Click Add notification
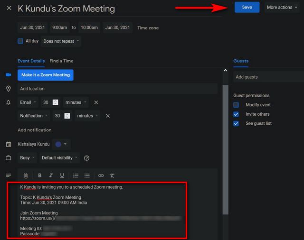The width and height of the screenshot is (304, 240). pyautogui.click(x=35, y=130)
